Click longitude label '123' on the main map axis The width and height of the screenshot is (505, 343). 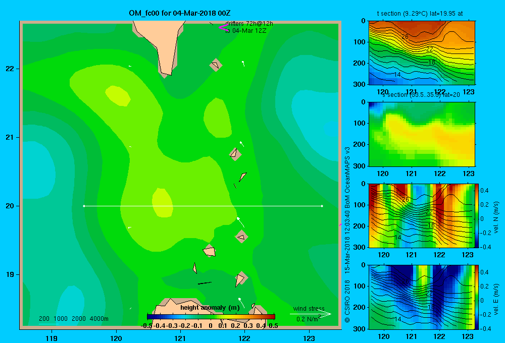tap(309, 338)
